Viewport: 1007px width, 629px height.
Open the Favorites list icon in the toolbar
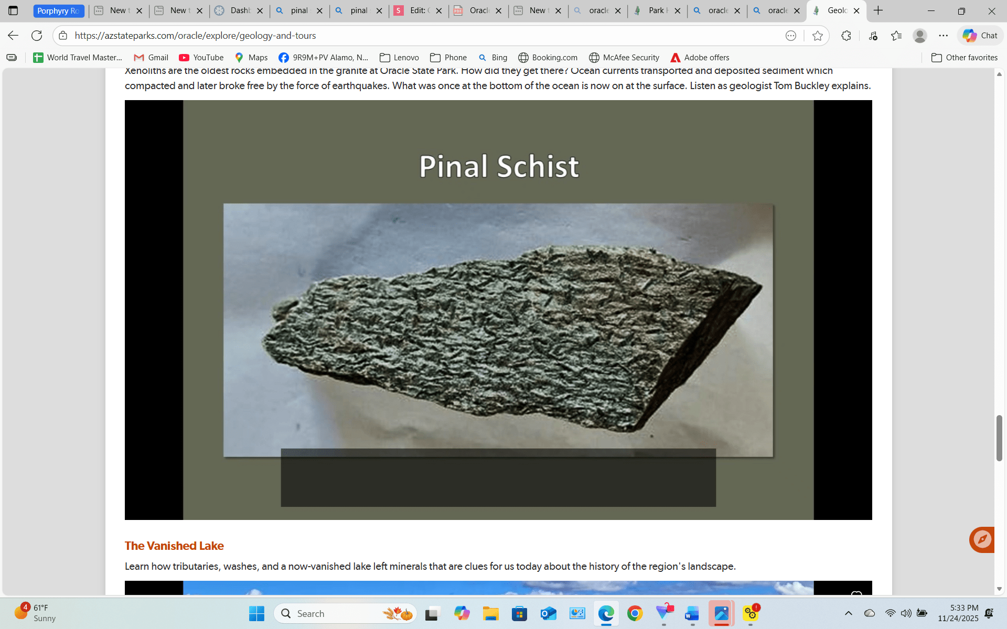pos(896,36)
